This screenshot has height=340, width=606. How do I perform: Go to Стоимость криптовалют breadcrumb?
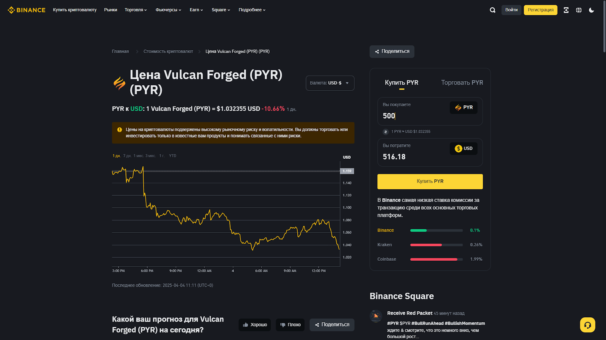pos(168,51)
